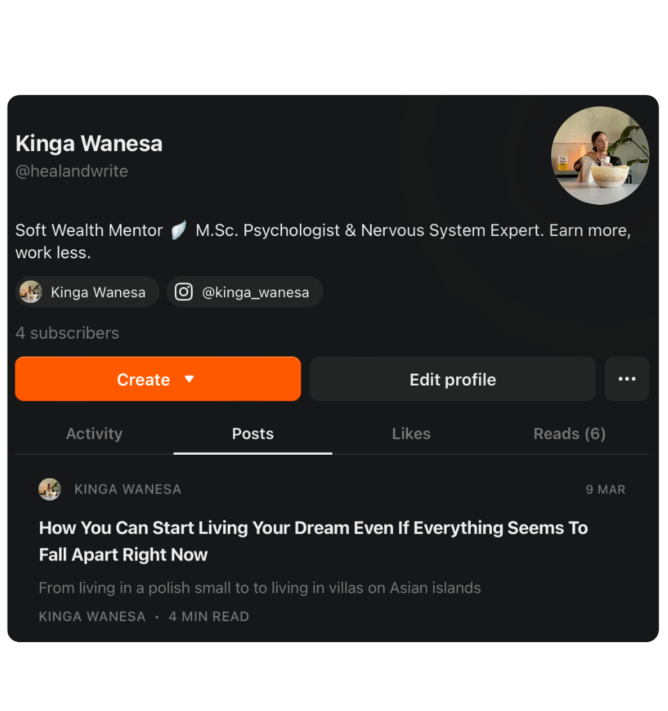Open the Likes tab
This screenshot has height=711, width=668.
pyautogui.click(x=411, y=434)
